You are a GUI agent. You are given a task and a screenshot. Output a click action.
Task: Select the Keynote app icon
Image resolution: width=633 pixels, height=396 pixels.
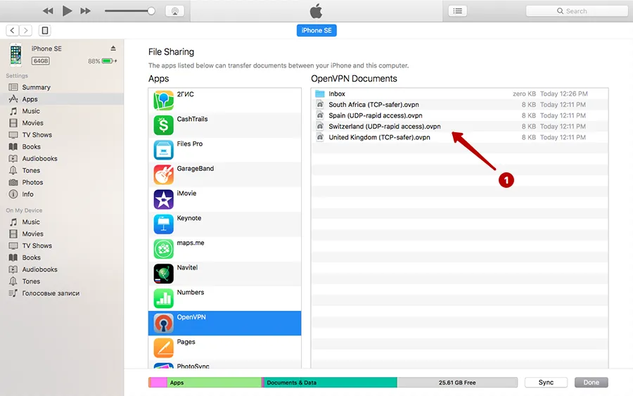pos(163,224)
